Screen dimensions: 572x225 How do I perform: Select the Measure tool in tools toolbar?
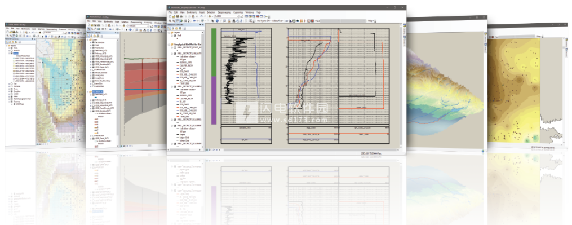[229, 21]
